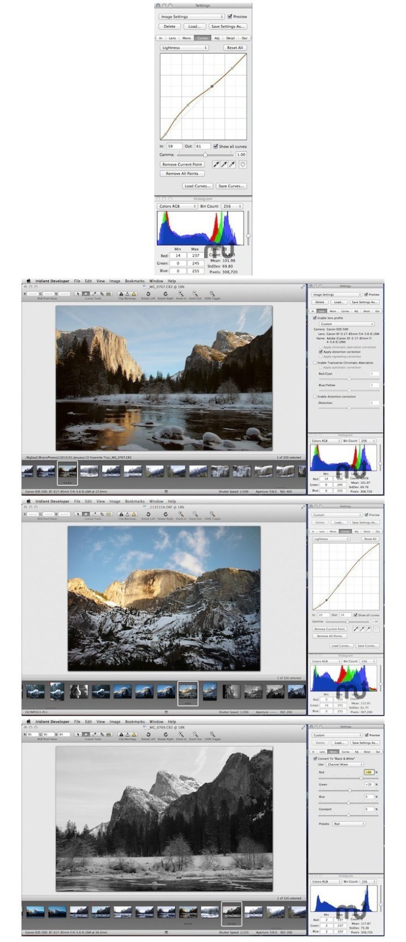The image size is (406, 942).
Task: Toggle Show all curves in _1135318.ORF window
Action: [355, 615]
